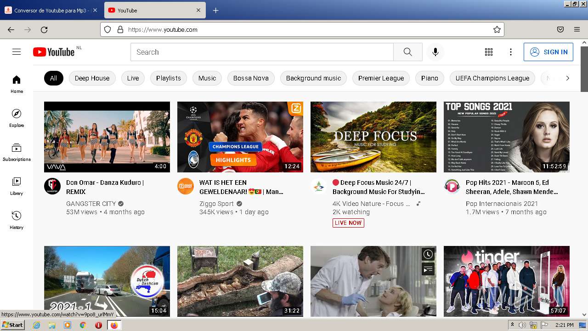
Task: Select the UEFA Champions League filter chip
Action: (x=492, y=78)
